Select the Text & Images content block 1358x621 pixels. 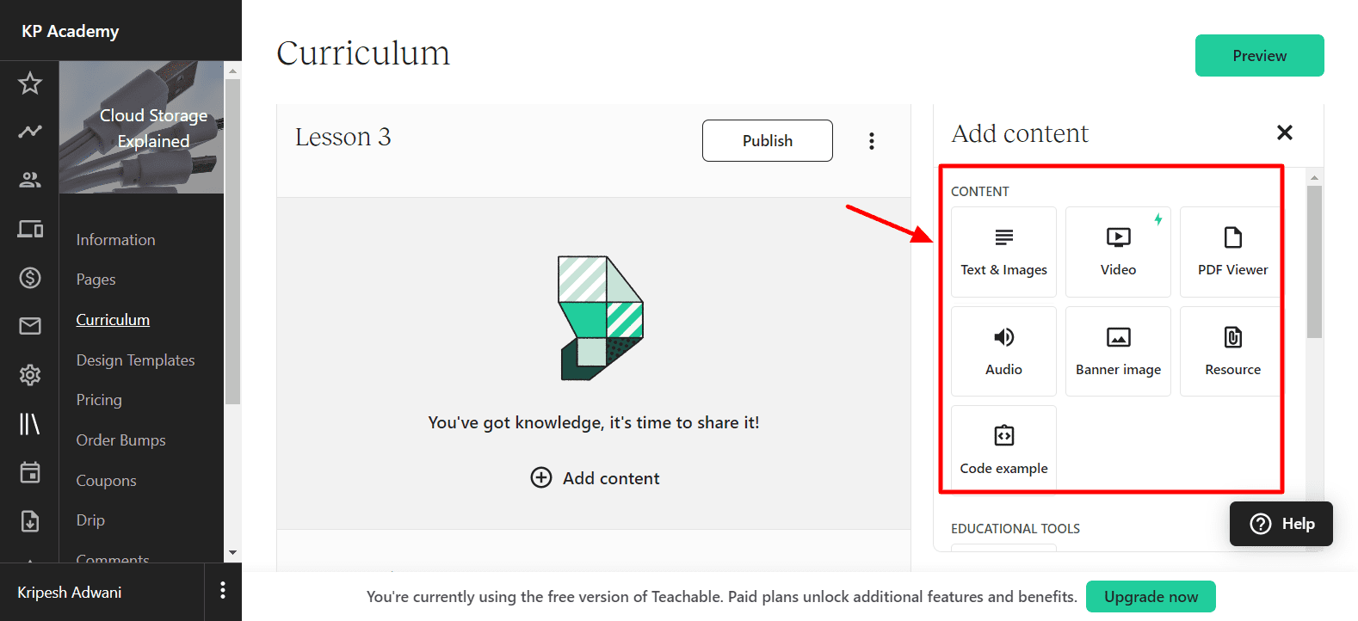pos(1003,252)
